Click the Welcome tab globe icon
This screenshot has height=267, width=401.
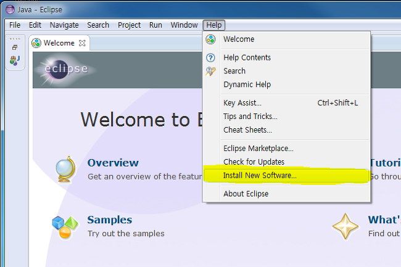[x=36, y=43]
